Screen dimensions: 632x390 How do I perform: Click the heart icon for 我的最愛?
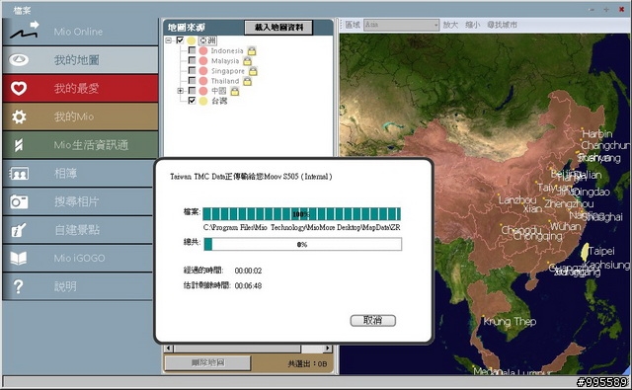coord(19,88)
